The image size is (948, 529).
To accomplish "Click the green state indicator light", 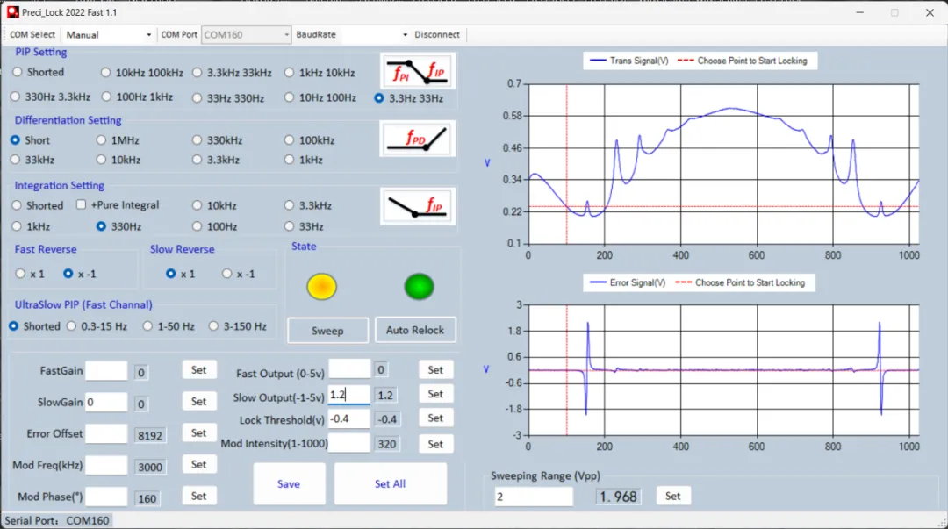I will 419,286.
